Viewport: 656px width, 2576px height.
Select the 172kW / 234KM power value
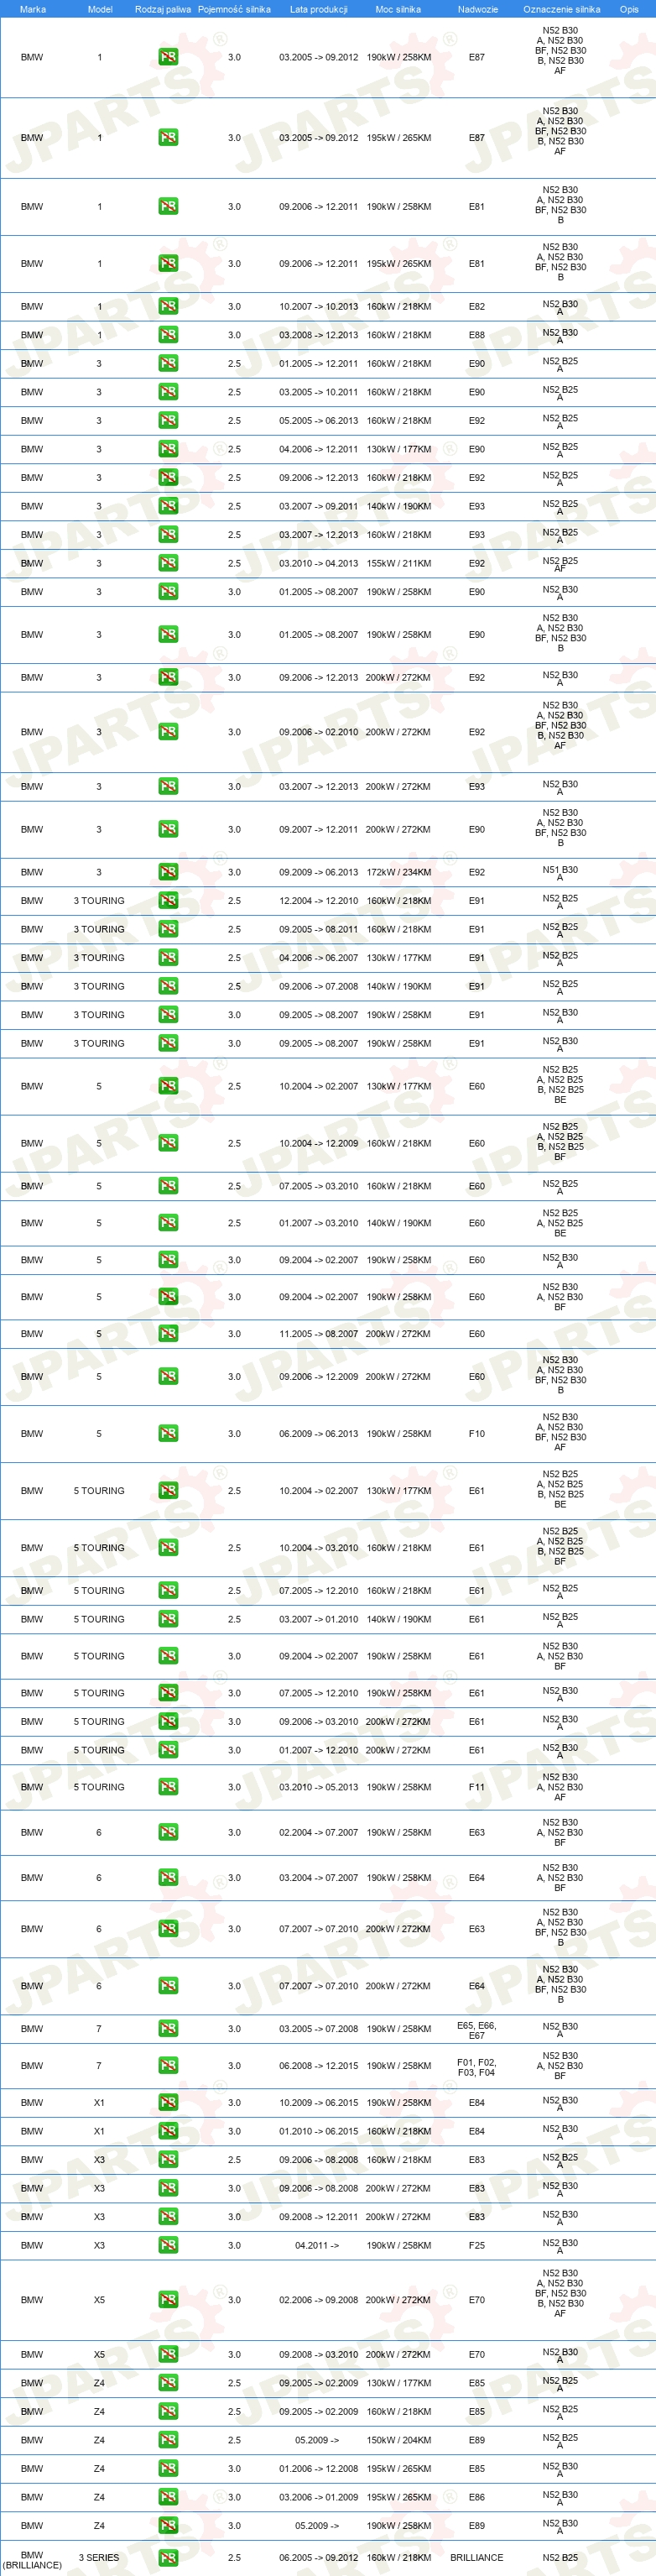pyautogui.click(x=398, y=872)
